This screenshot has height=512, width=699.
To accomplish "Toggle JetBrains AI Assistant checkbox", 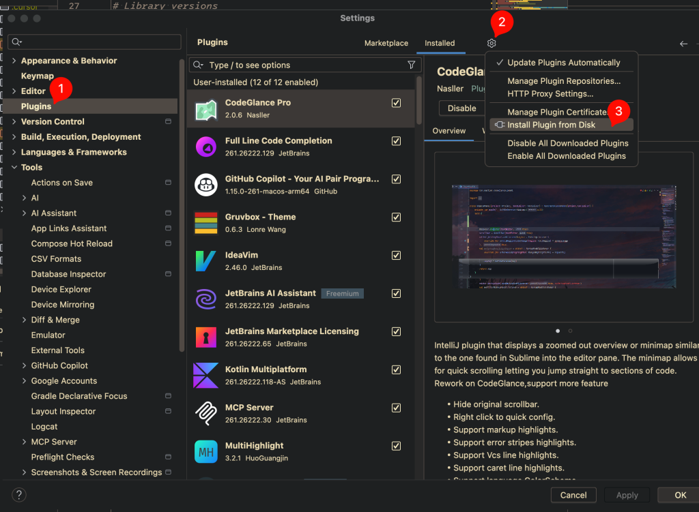I will [x=396, y=293].
